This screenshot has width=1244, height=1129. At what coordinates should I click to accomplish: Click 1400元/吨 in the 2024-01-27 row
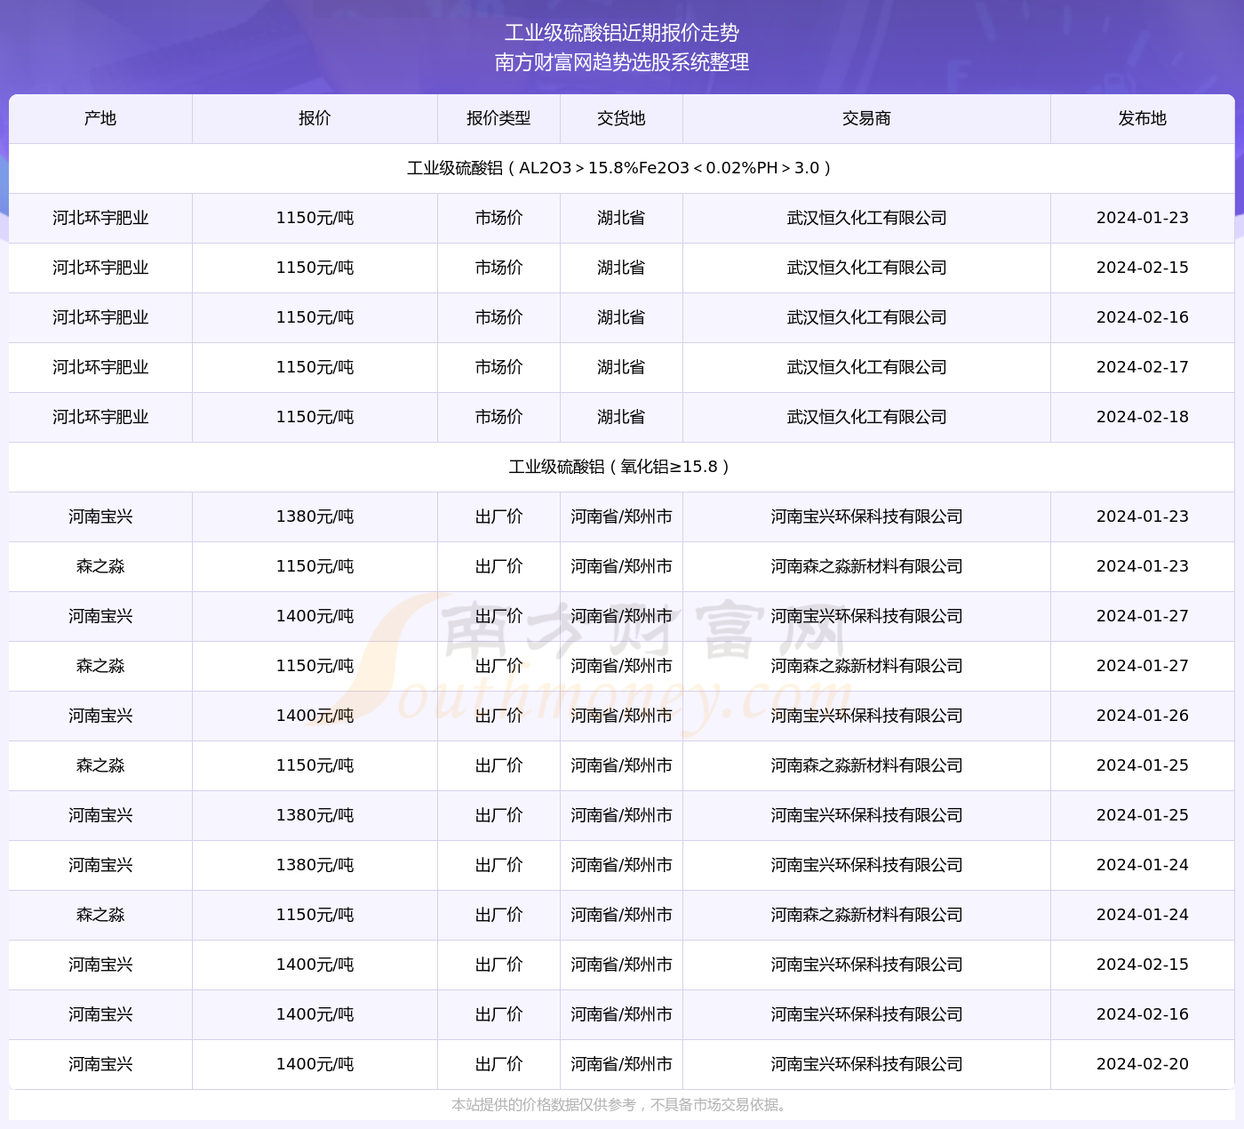(x=315, y=616)
